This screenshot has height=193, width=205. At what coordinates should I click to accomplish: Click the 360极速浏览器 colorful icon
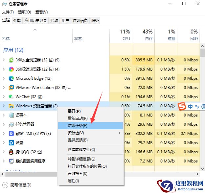11,69
